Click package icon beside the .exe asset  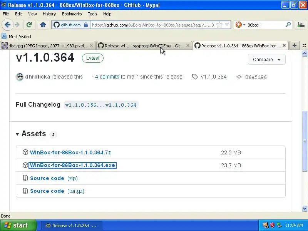tap(25, 165)
